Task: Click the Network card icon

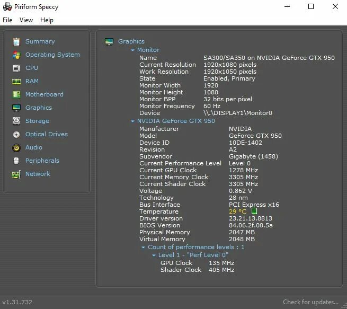Action: [16, 174]
